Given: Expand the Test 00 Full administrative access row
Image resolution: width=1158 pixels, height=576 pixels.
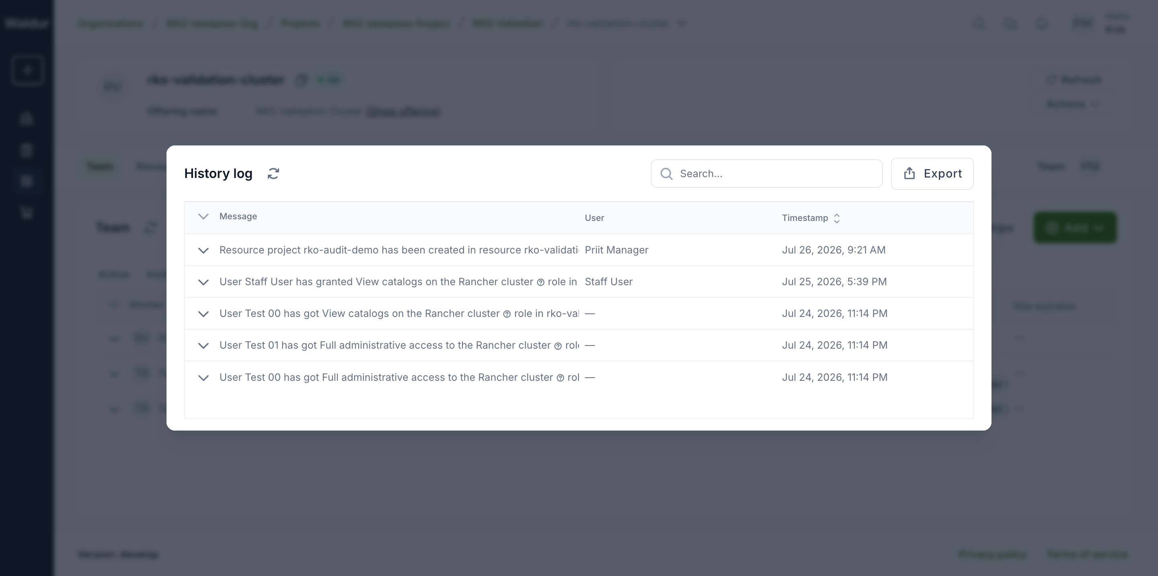Looking at the screenshot, I should (x=203, y=378).
